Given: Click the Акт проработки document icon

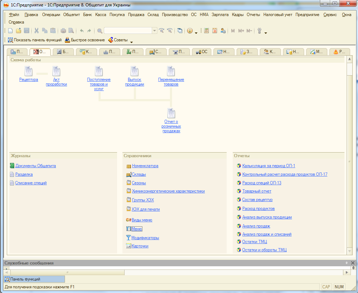Looking at the screenshot, I should [x=56, y=71].
